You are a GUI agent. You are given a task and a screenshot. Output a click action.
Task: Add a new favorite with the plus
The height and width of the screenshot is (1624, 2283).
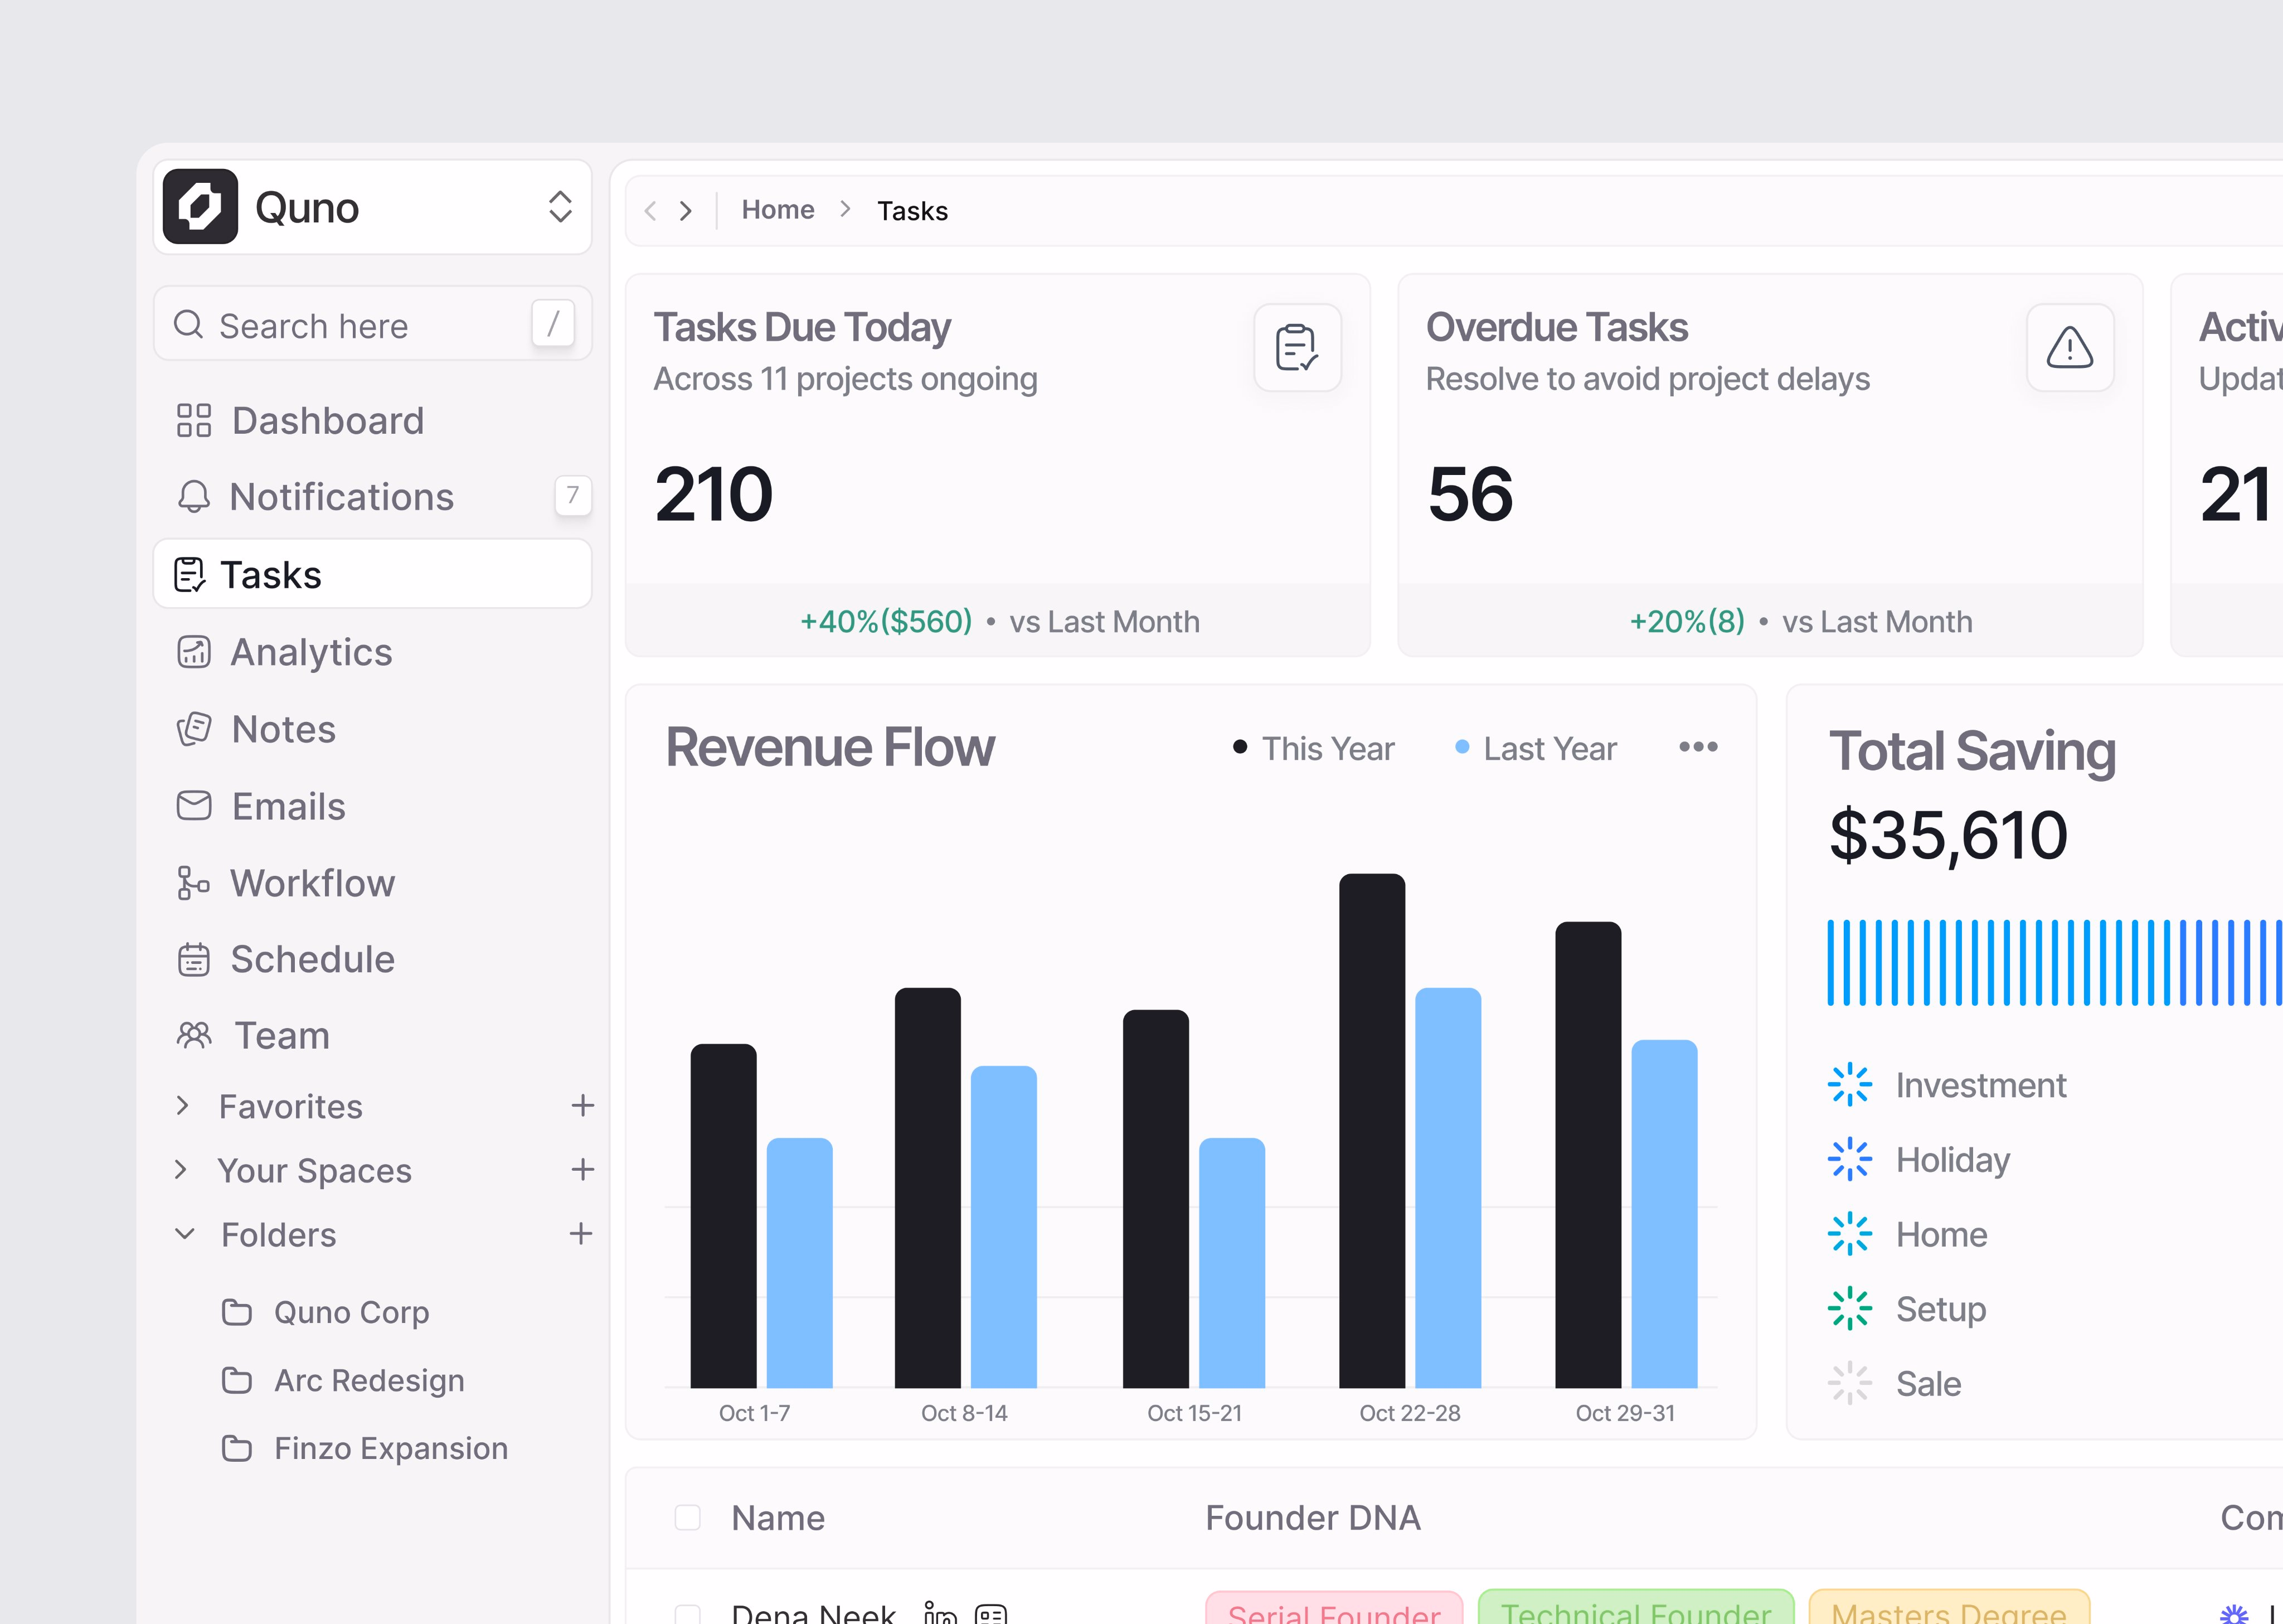(583, 1106)
